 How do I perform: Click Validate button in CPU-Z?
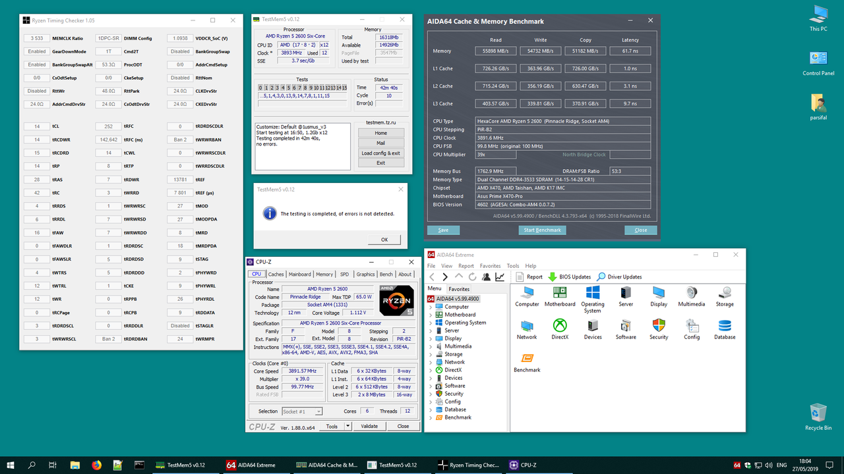pyautogui.click(x=369, y=426)
